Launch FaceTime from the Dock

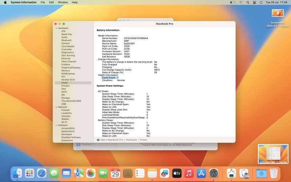103,174
